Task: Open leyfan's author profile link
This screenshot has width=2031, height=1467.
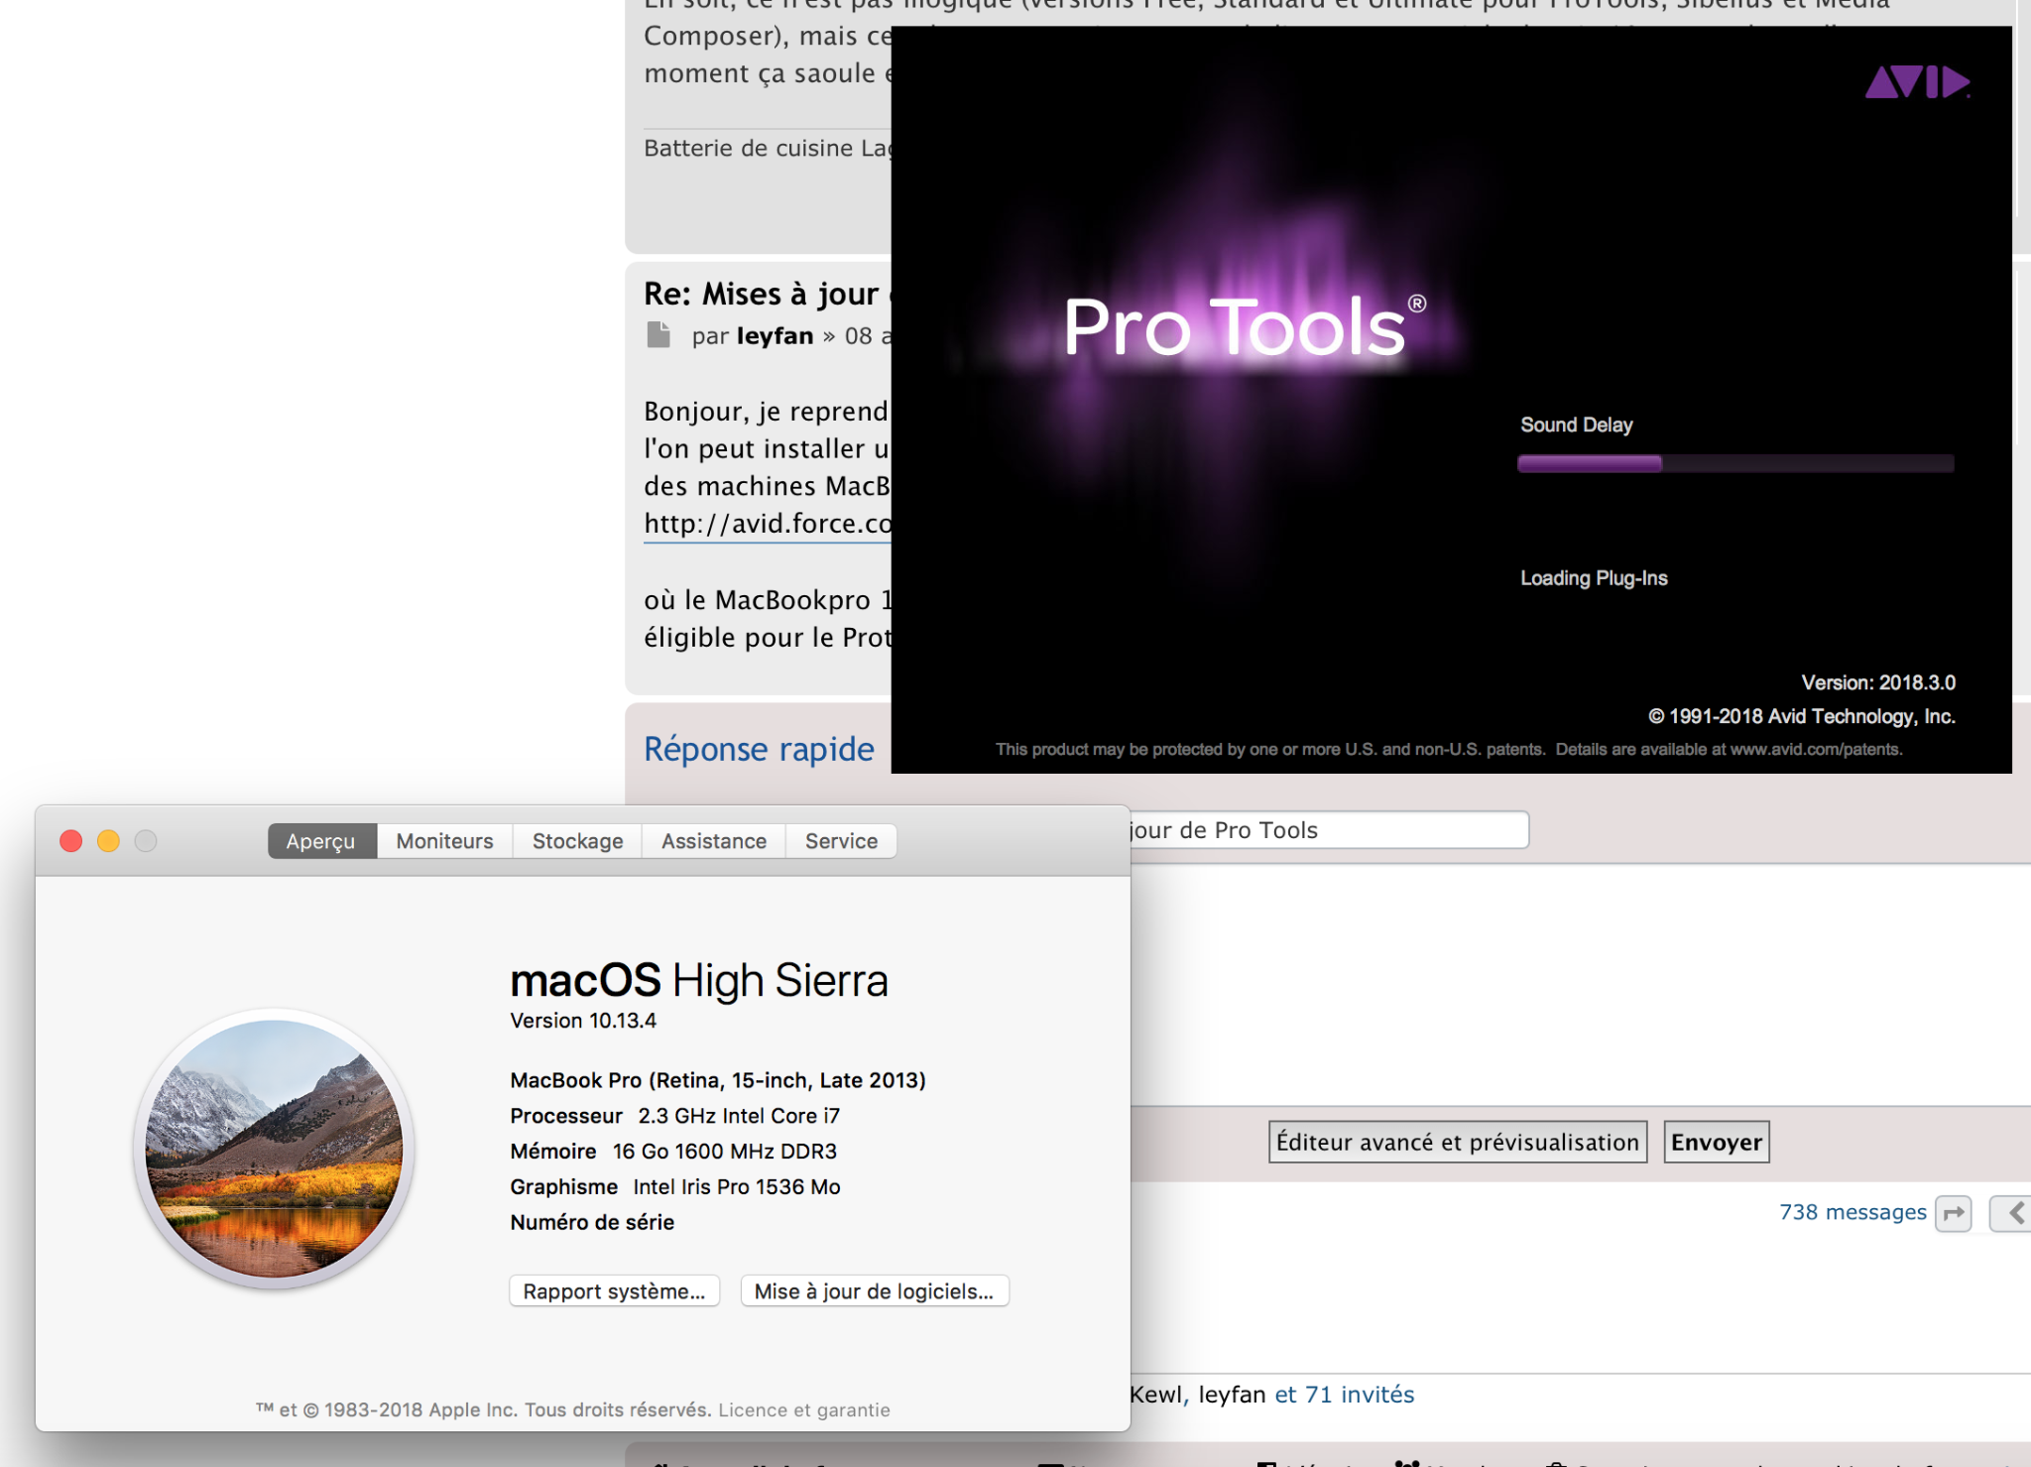Action: [775, 336]
